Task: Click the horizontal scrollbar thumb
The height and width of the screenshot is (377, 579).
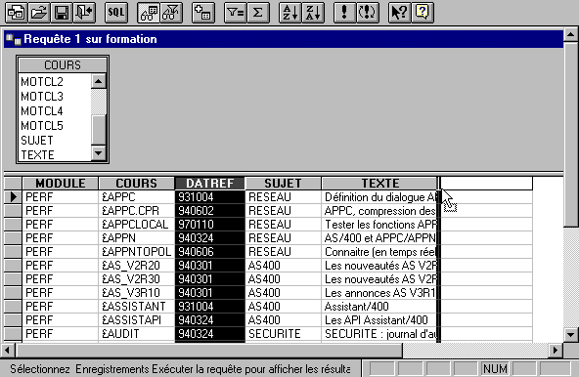Action: 208,350
